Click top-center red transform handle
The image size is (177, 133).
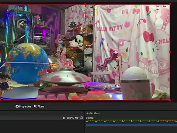(x=85, y=4)
